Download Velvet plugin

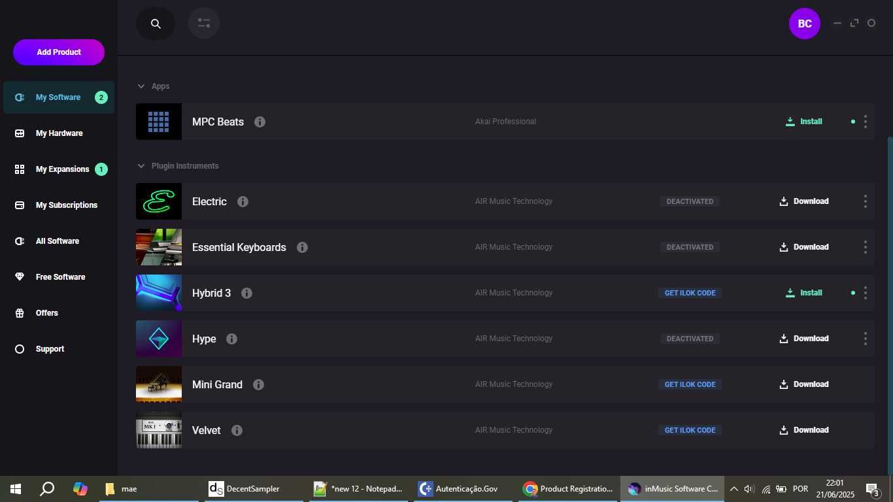(x=804, y=430)
